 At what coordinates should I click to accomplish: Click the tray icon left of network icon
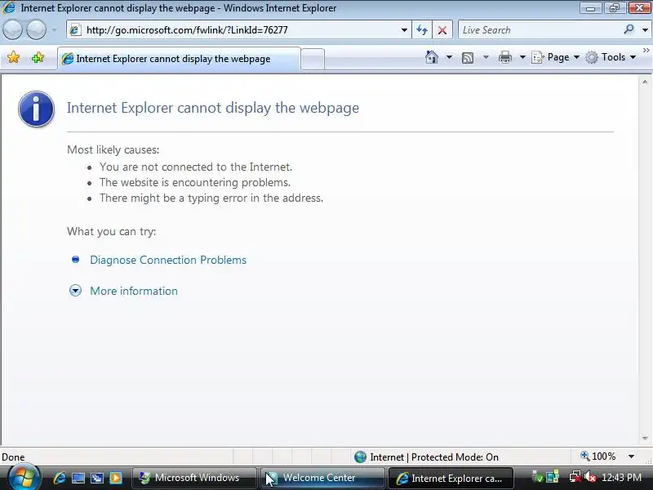553,477
